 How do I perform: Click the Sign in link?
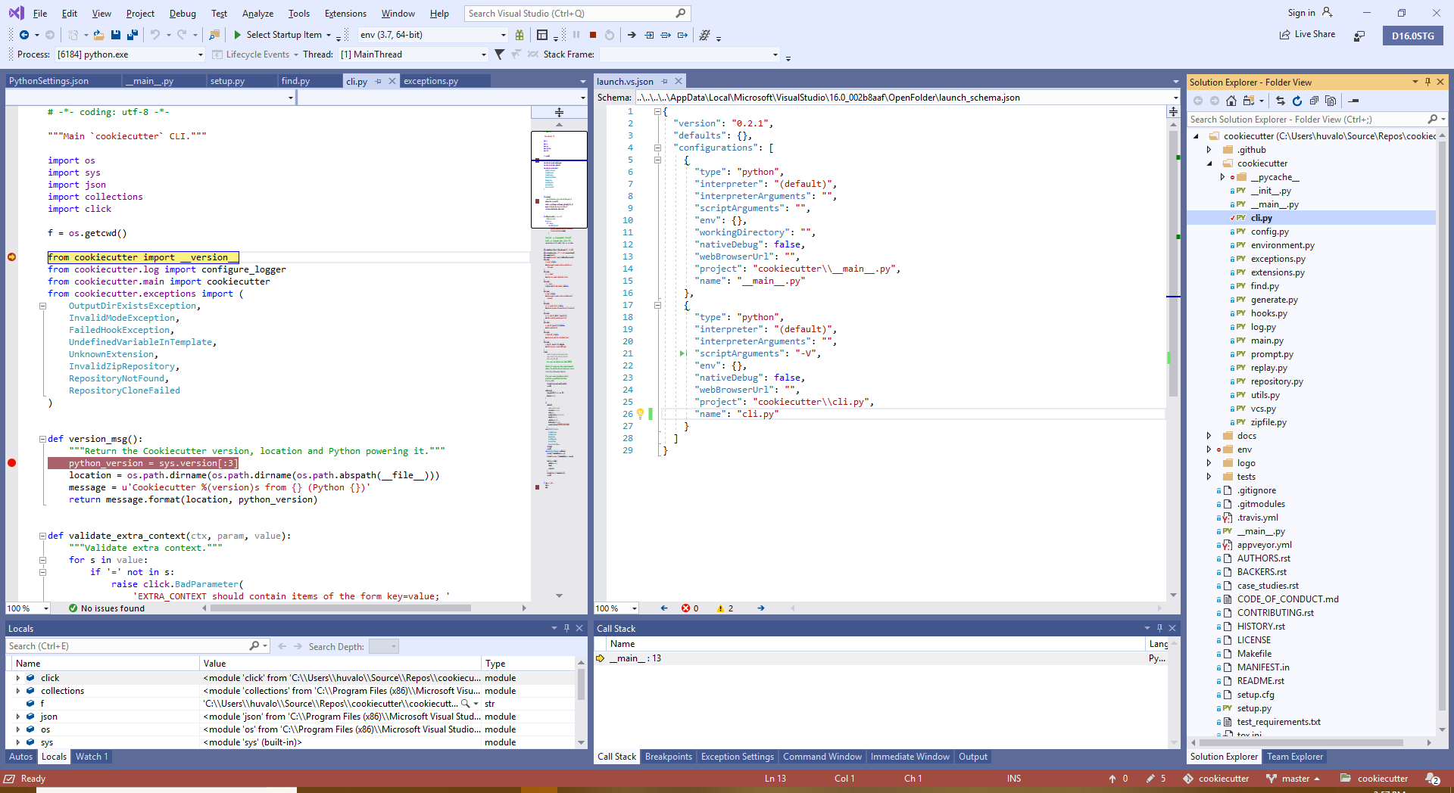[1303, 13]
